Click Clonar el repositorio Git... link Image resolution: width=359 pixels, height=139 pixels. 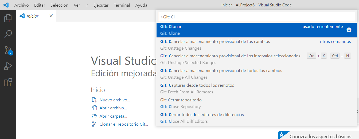[124, 124]
